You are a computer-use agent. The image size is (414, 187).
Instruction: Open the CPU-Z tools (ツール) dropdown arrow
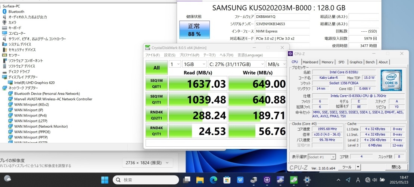click(x=358, y=167)
